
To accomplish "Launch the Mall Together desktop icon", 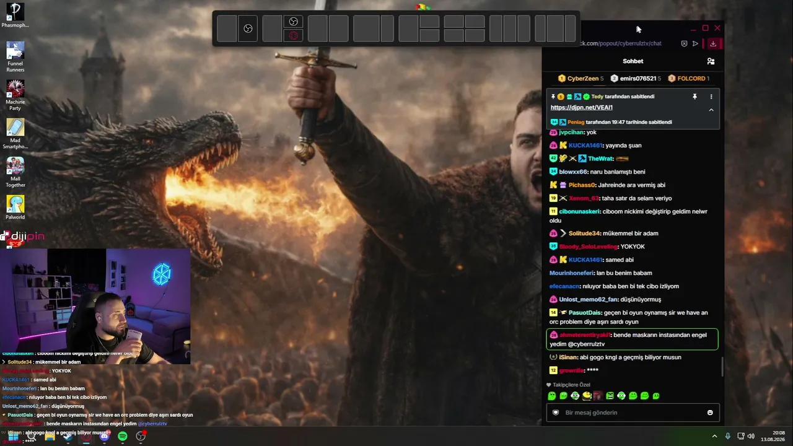I will [15, 172].
